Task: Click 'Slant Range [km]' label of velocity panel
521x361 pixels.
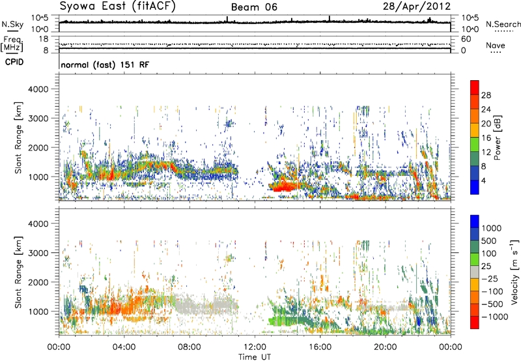Action: [x=18, y=272]
